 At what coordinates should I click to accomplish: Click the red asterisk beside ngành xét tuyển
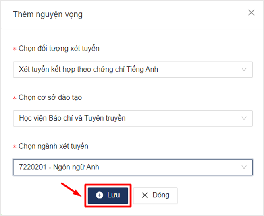click(15, 147)
